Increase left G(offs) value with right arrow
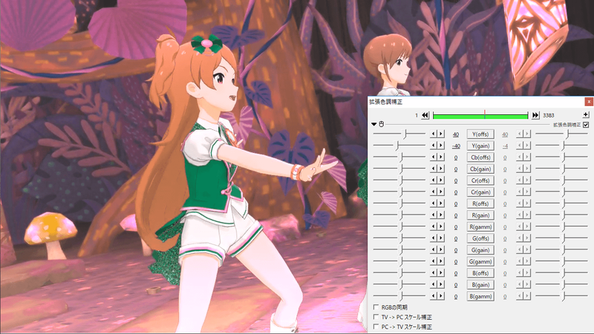The height and width of the screenshot is (334, 594). [x=440, y=238]
